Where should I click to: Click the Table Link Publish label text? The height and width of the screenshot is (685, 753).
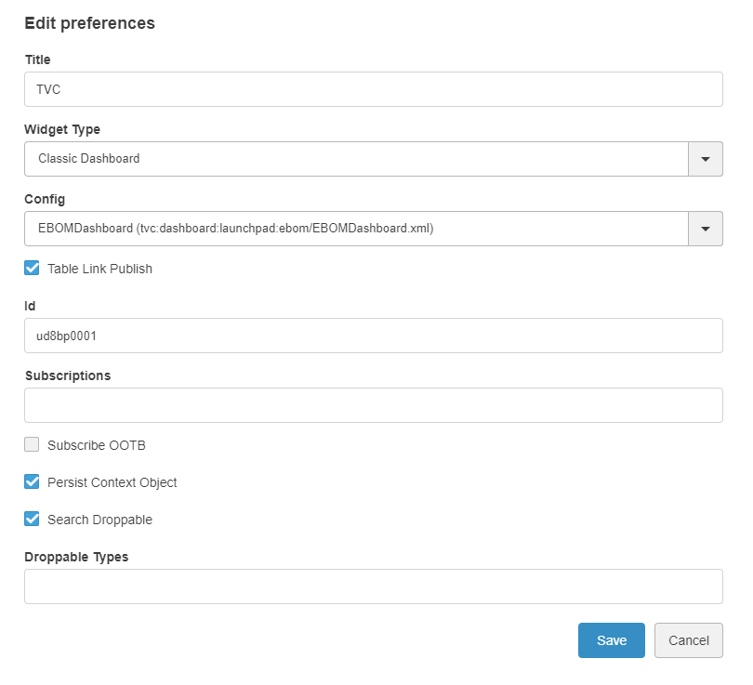pos(99,269)
